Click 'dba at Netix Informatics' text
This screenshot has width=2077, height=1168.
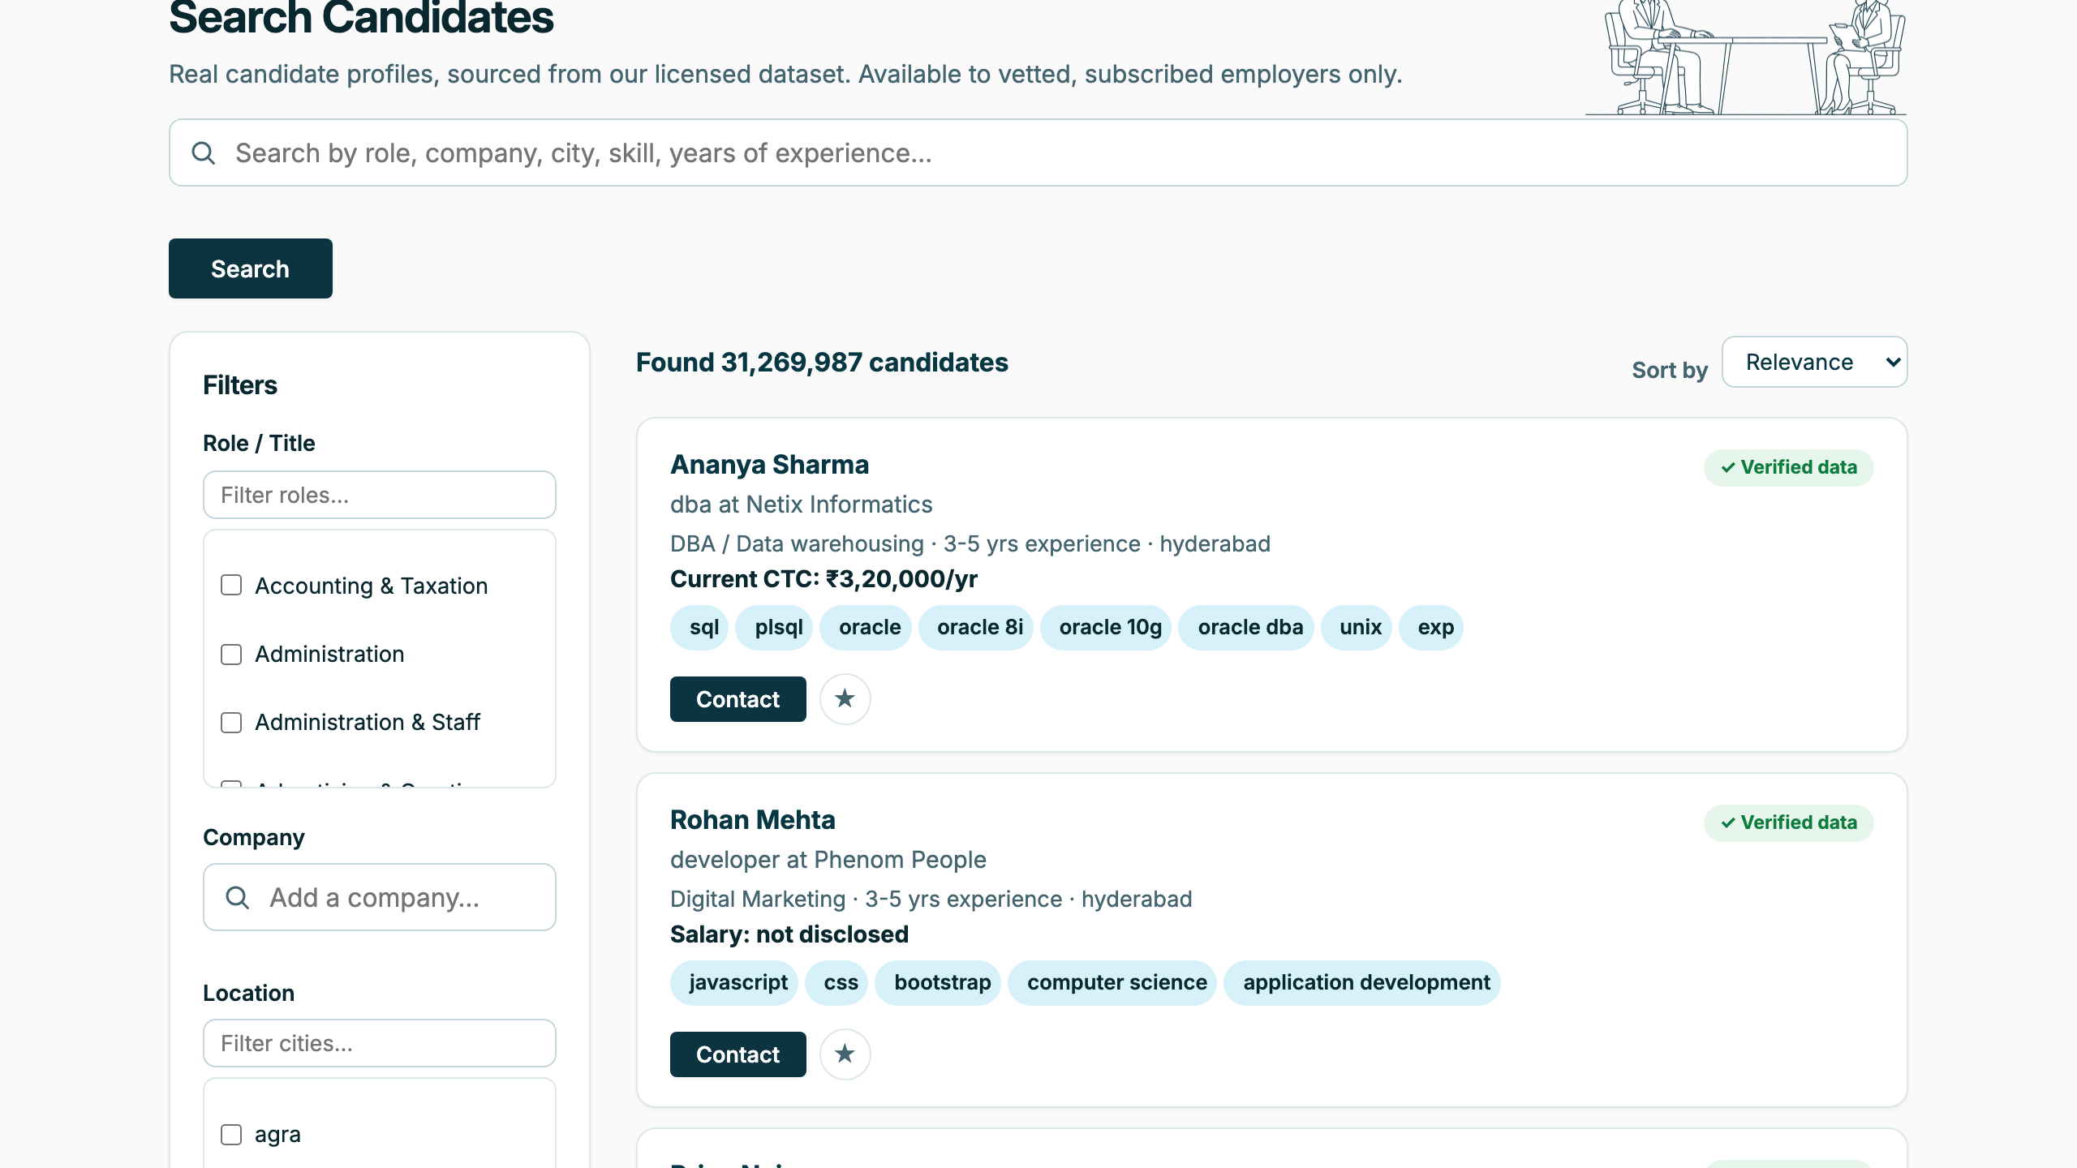coord(801,505)
